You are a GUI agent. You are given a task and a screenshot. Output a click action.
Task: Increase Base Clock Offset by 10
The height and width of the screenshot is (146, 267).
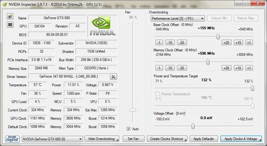click(238, 42)
